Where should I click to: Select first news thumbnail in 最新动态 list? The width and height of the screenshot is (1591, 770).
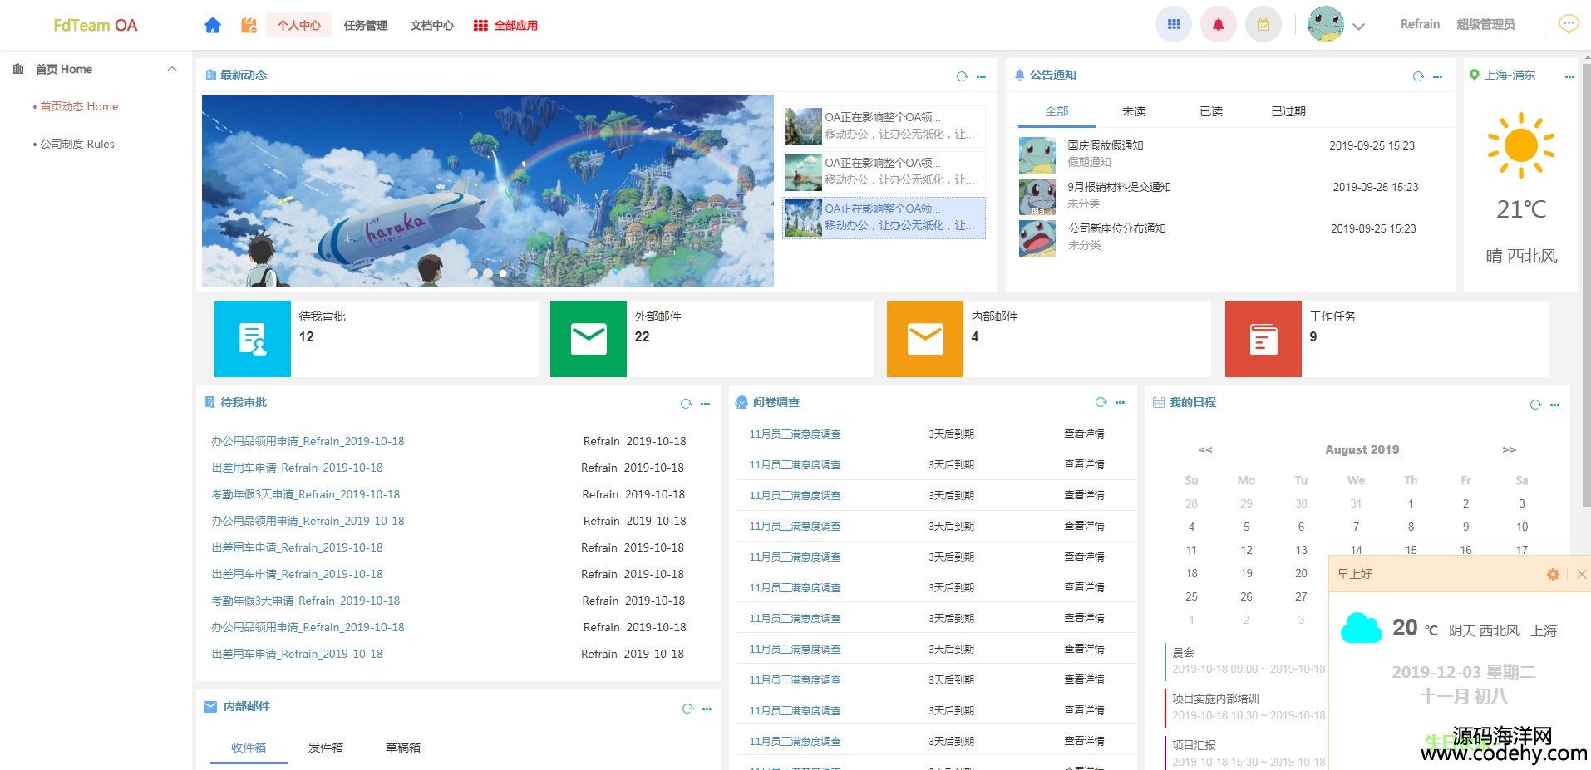pyautogui.click(x=804, y=127)
